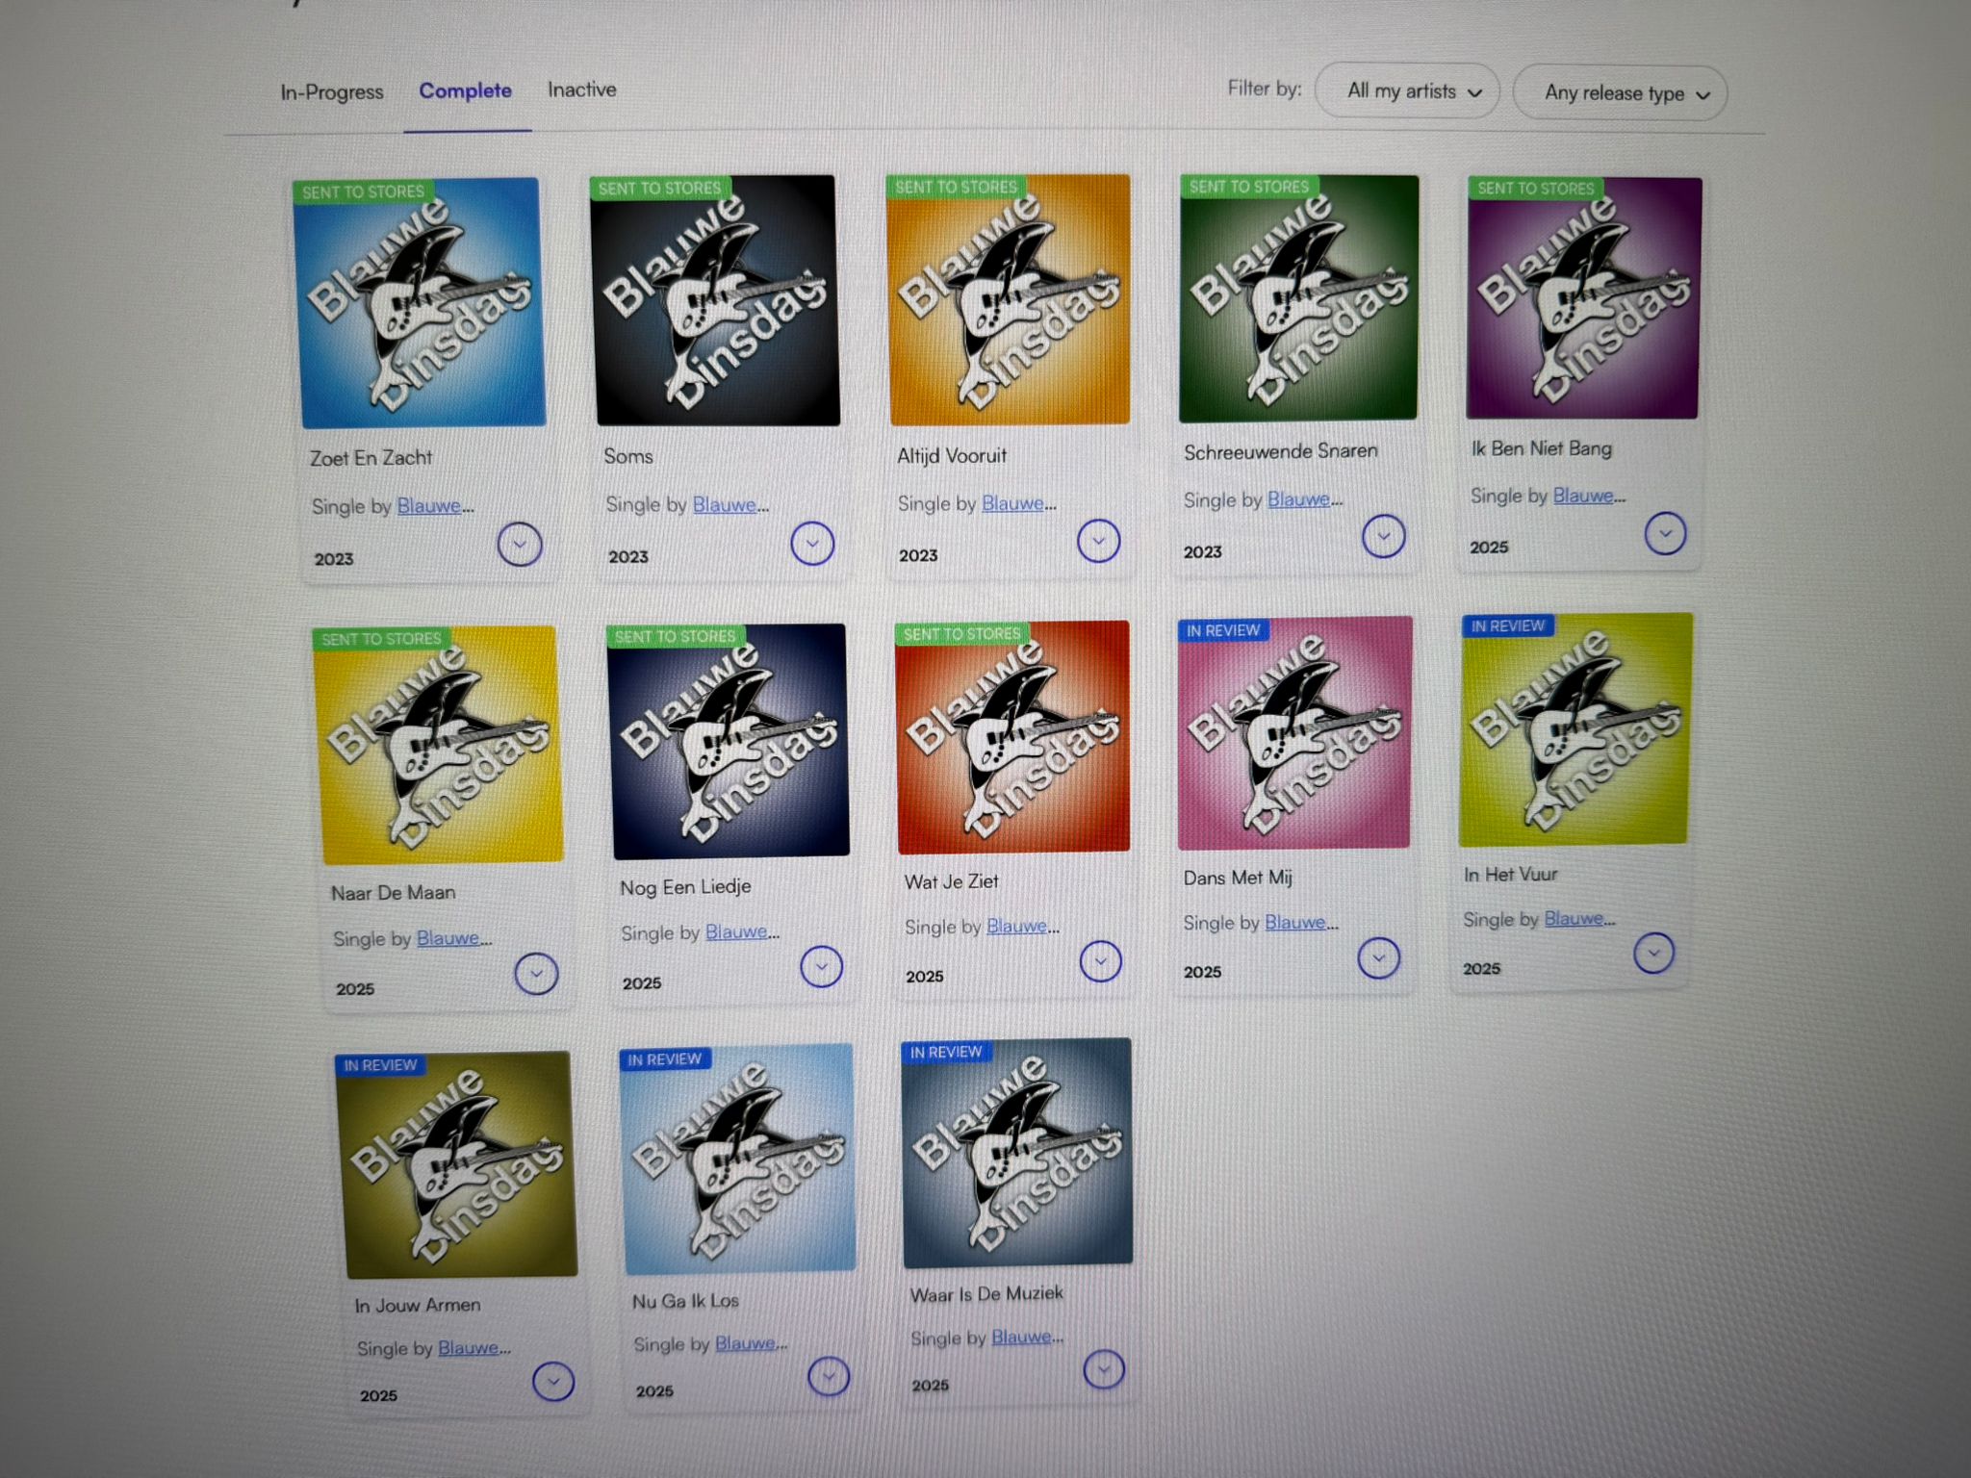
Task: Click chevron button on Nog Een Liedje
Action: [821, 966]
